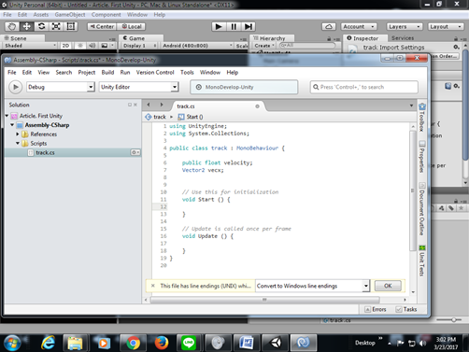Switch to Unity Services tab
Screen dimensions: 469x352
[403, 38]
